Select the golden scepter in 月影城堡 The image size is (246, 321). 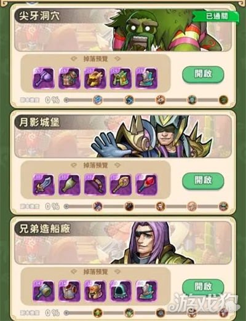coord(121,184)
